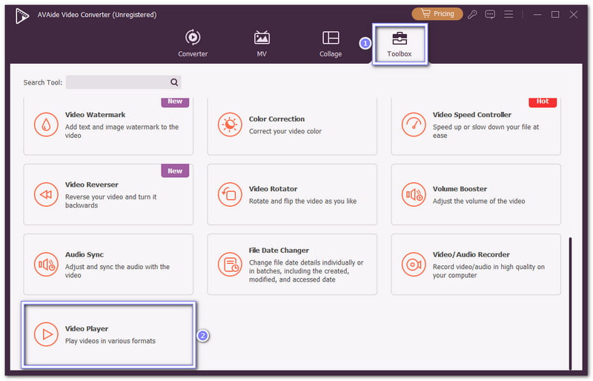Focus the Search Tool input field
The height and width of the screenshot is (381, 593).
(x=116, y=82)
